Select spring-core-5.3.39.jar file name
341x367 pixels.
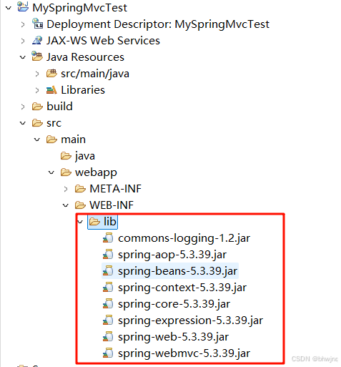pos(174,304)
